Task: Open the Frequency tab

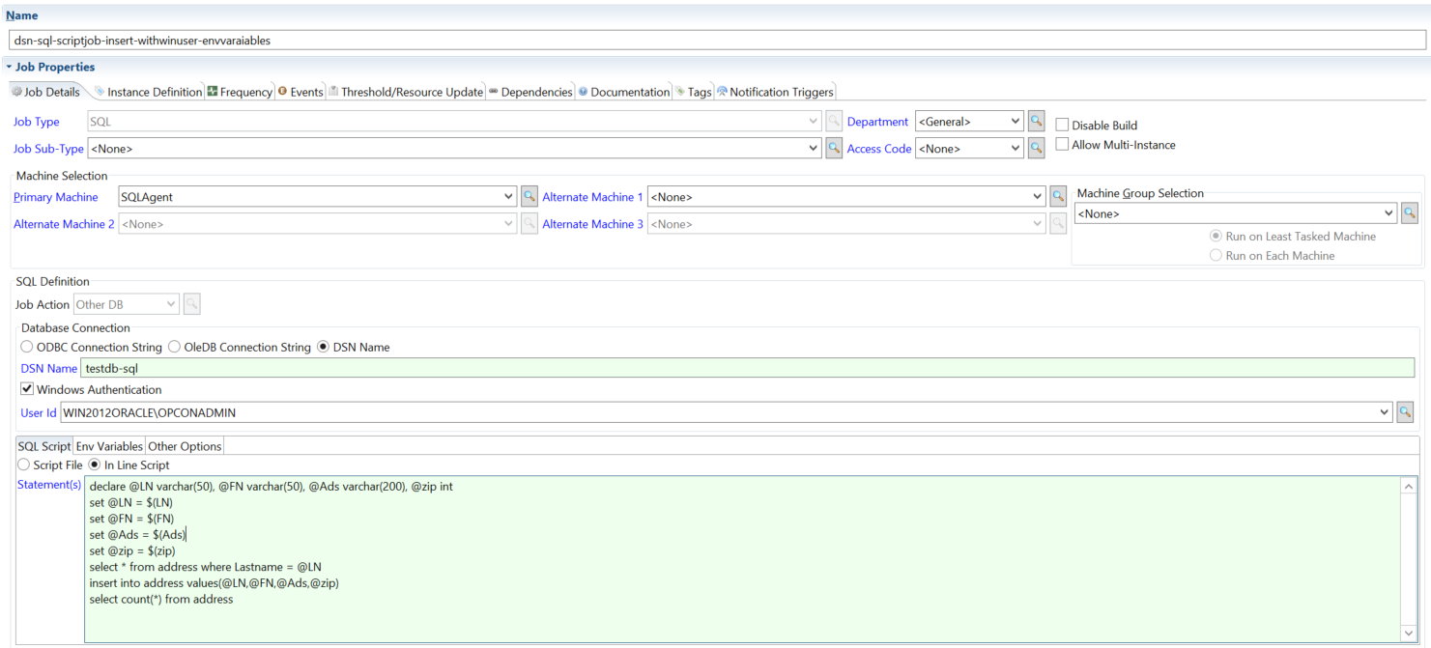Action: coord(240,92)
